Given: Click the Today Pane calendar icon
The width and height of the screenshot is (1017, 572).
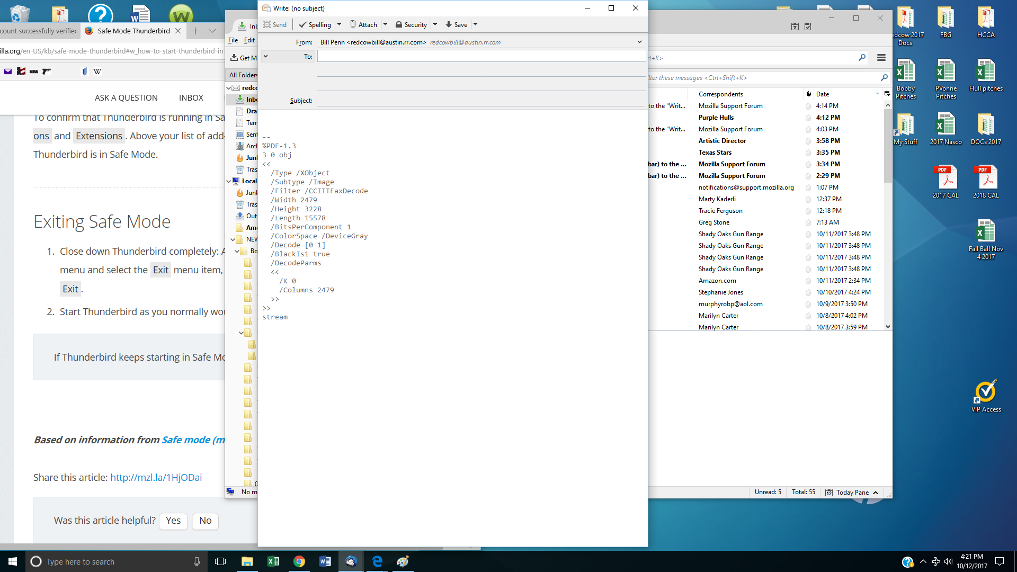Looking at the screenshot, I should [829, 492].
